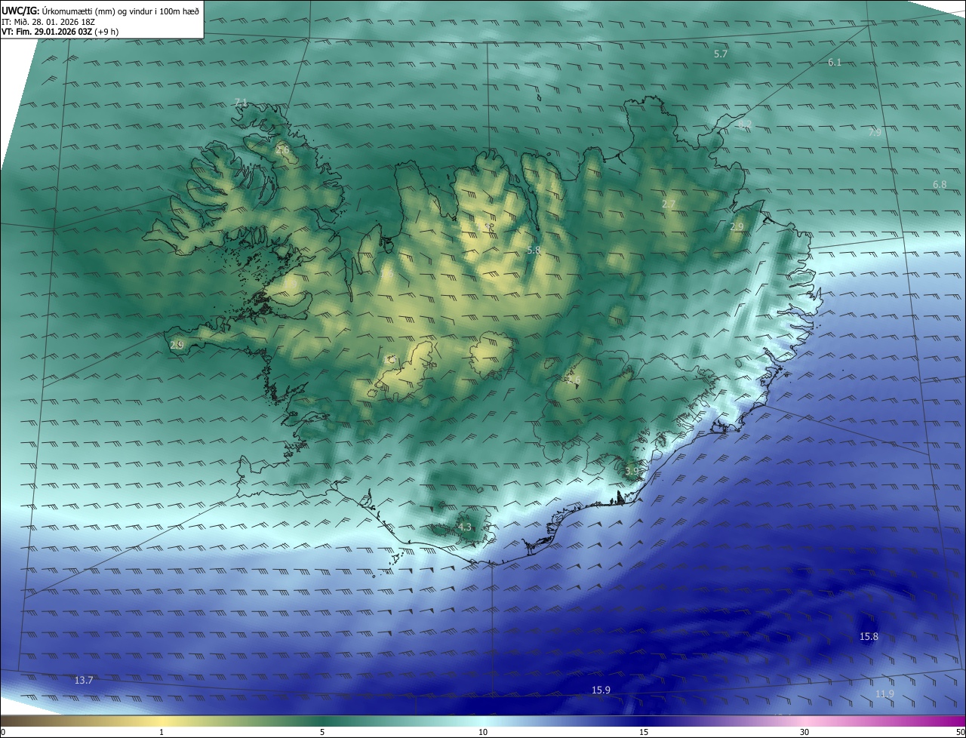966x738 pixels.
Task: Click the 6.1 value label on the map
Action: [835, 63]
